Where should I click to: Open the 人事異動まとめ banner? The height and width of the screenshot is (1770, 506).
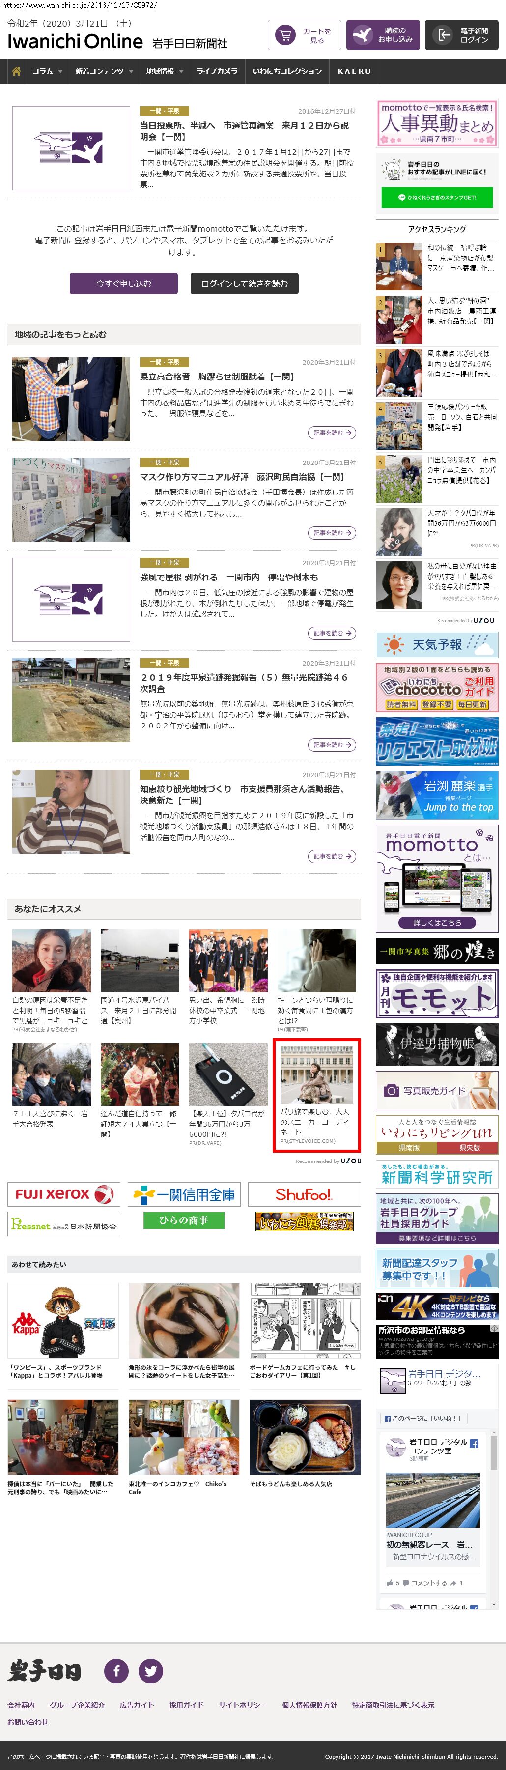[x=437, y=123]
